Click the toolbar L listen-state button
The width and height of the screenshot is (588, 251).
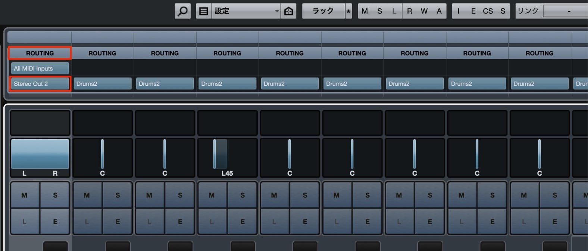[394, 11]
